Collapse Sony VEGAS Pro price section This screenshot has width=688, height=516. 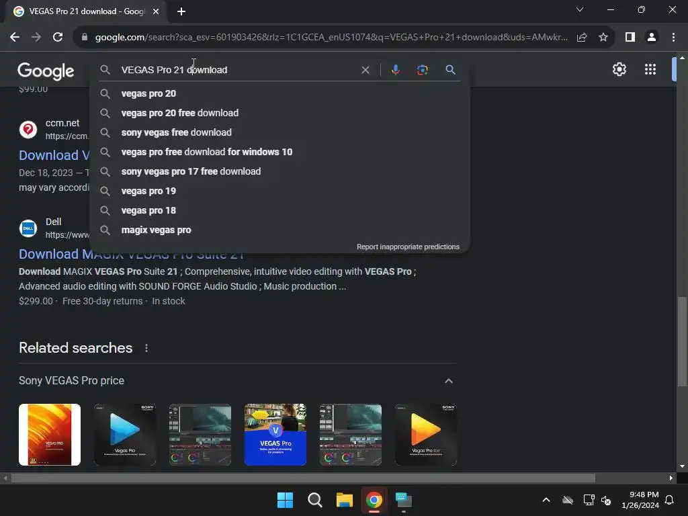[448, 380]
